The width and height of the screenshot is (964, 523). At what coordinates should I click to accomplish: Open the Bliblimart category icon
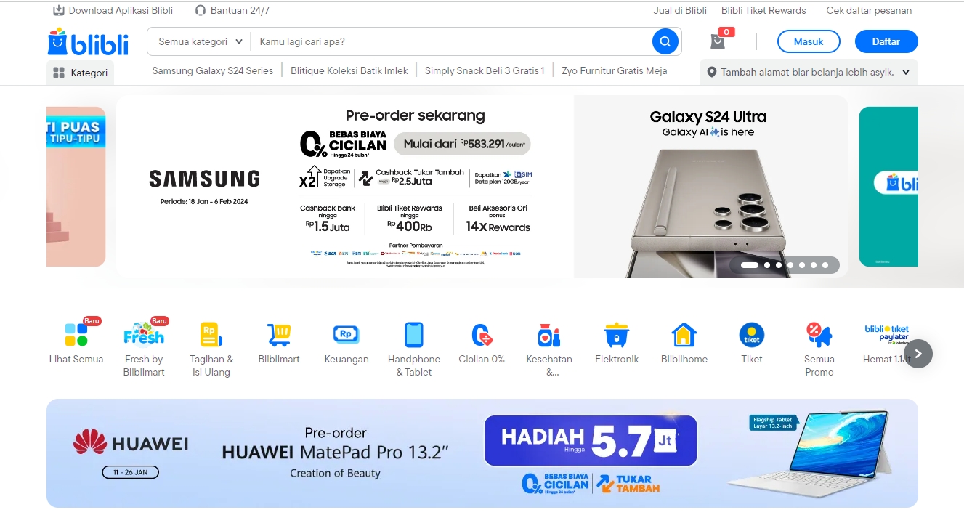[x=279, y=335]
